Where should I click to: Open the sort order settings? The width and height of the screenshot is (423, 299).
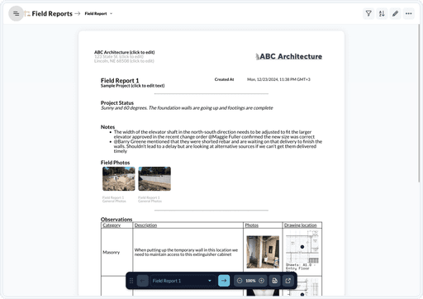coord(382,13)
